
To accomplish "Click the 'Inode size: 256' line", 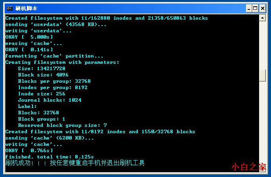I will pyautogui.click(x=42, y=94).
